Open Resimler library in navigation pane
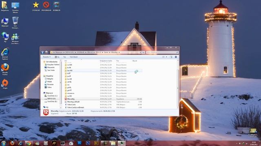The image size is (261, 146). (x=49, y=84)
